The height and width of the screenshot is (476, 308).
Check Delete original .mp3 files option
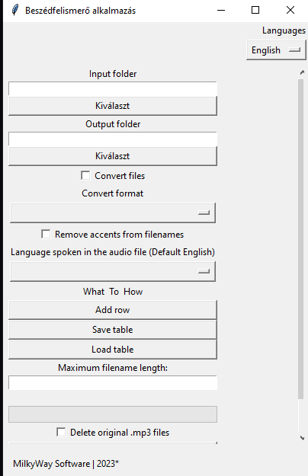tap(61, 432)
